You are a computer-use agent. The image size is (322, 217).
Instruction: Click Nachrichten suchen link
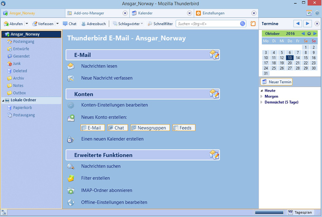click(x=101, y=166)
